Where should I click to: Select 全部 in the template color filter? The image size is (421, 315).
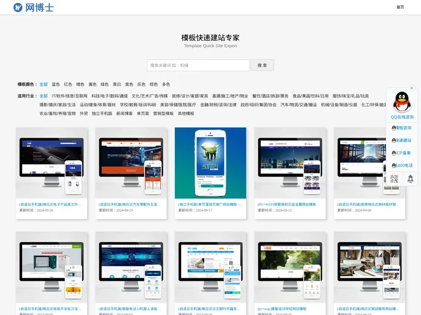pos(43,85)
